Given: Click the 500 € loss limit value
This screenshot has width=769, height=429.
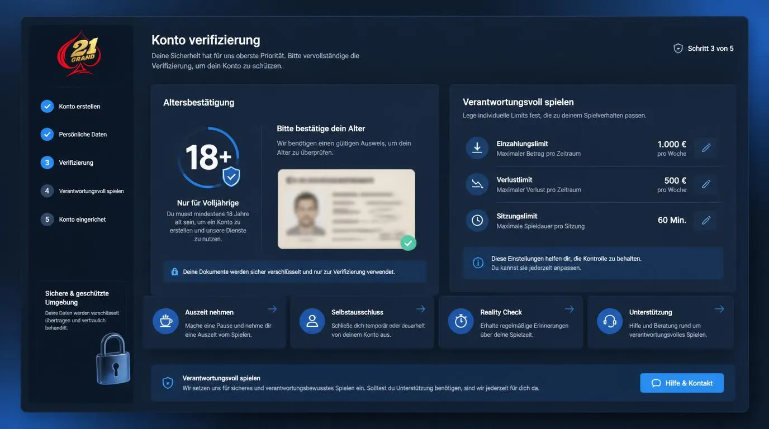Looking at the screenshot, I should (x=675, y=180).
